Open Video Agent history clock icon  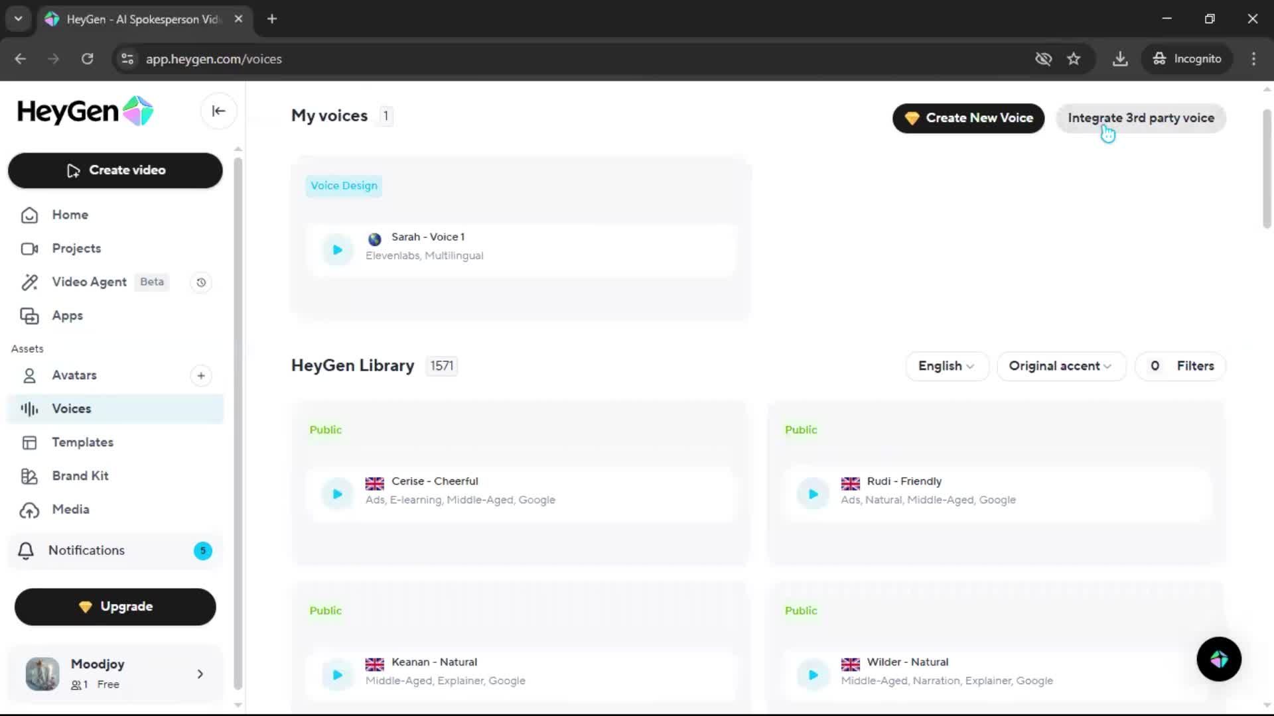pos(201,282)
